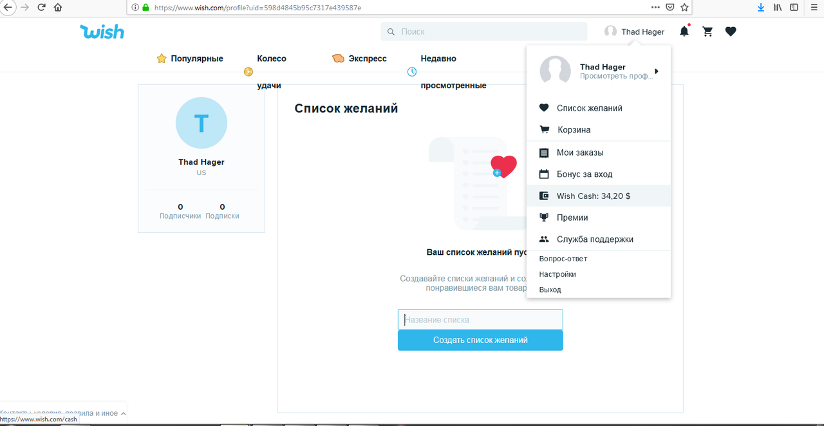Open the browser library icon
This screenshot has height=426, width=824.
(x=778, y=8)
